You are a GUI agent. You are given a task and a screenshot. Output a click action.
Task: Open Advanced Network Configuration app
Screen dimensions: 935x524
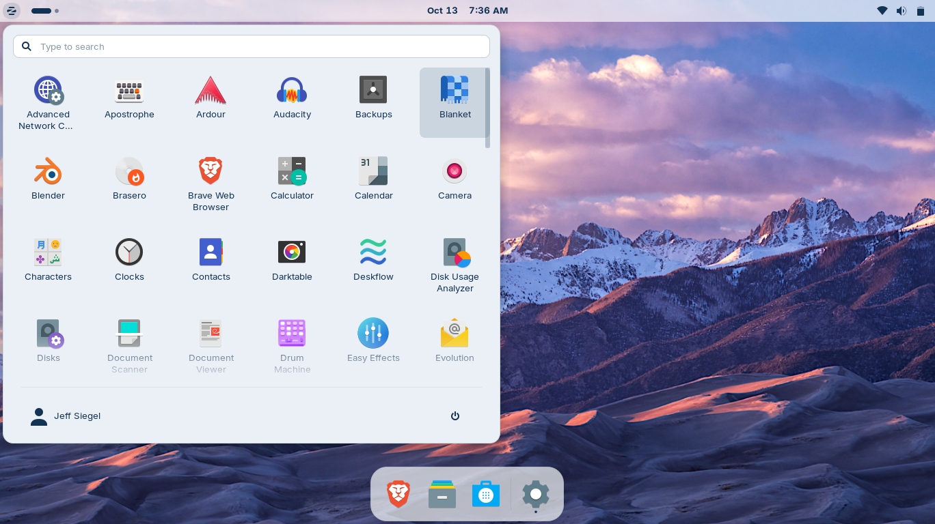pyautogui.click(x=48, y=102)
